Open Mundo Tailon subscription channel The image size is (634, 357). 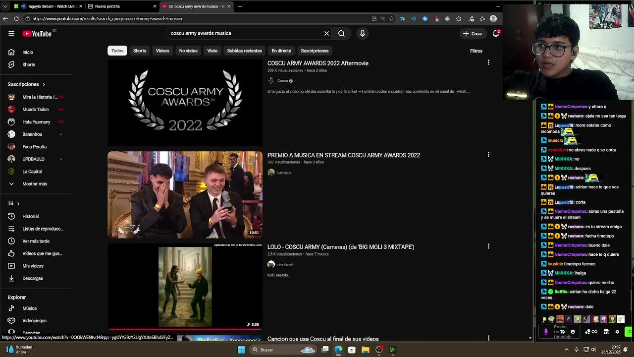coord(35,109)
